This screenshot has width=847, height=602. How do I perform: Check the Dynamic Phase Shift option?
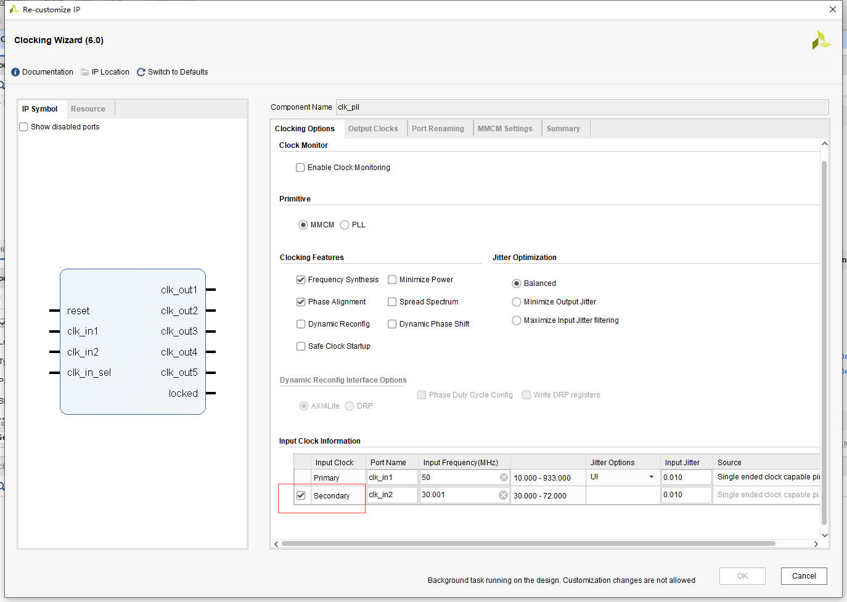pos(392,324)
